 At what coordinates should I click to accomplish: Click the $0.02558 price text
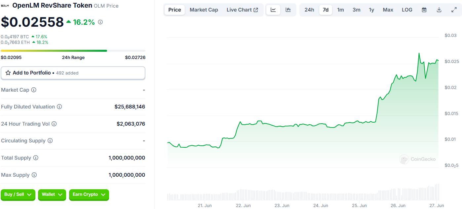(x=32, y=22)
